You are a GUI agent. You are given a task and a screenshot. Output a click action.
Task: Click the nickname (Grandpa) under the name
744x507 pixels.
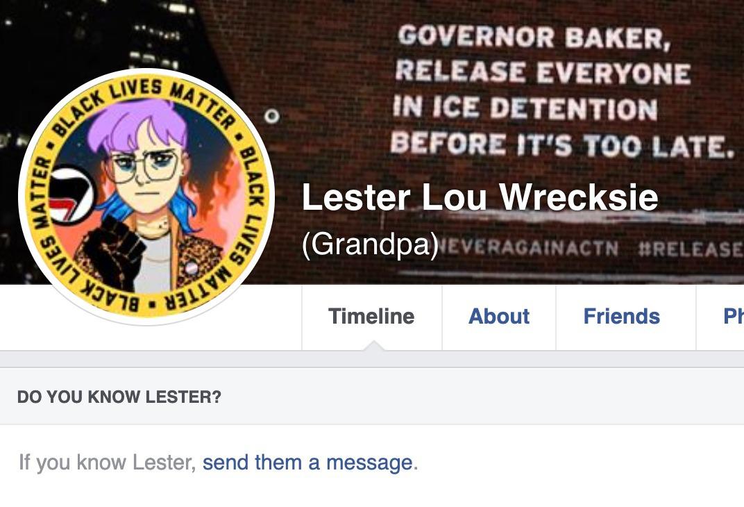[x=370, y=244]
